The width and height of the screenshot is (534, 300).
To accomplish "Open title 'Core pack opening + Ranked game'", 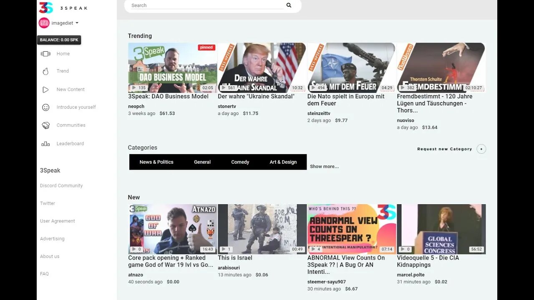I will click(x=171, y=261).
